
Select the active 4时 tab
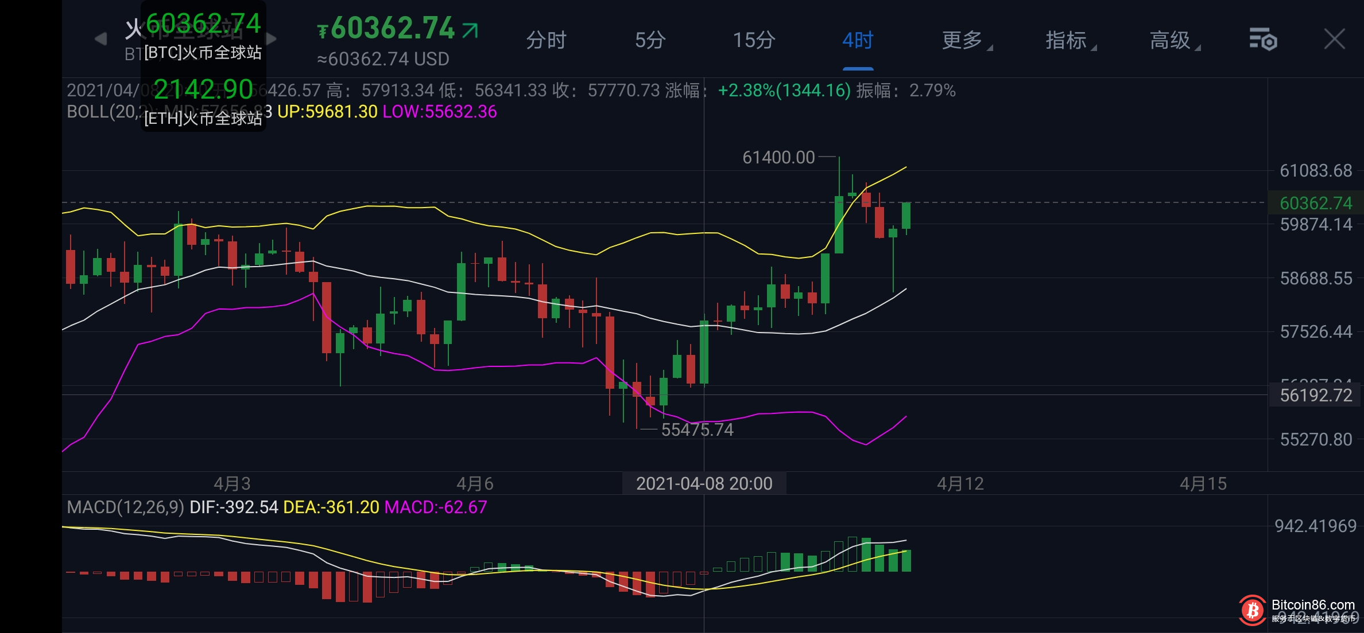(858, 40)
